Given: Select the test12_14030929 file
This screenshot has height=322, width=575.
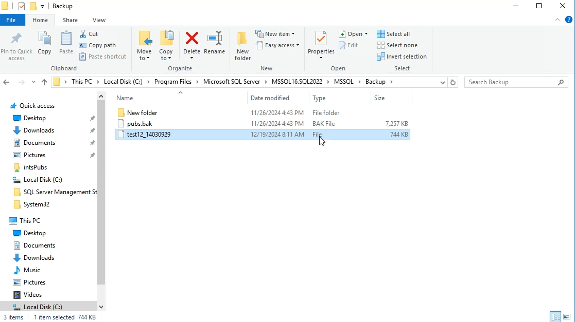Looking at the screenshot, I should pyautogui.click(x=262, y=134).
